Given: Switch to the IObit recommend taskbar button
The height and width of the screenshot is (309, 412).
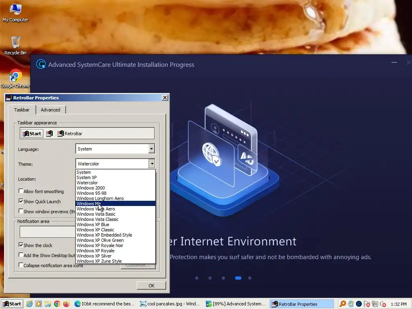Looking at the screenshot, I should point(105,304).
